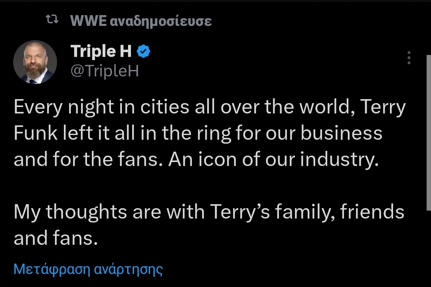This screenshot has width=431, height=287.
Task: Click the blue verified checkmark badge
Action: [144, 51]
